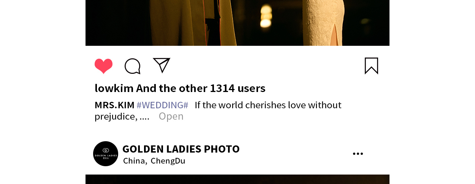
Task: Open comments with speech bubble icon
Action: click(x=133, y=66)
